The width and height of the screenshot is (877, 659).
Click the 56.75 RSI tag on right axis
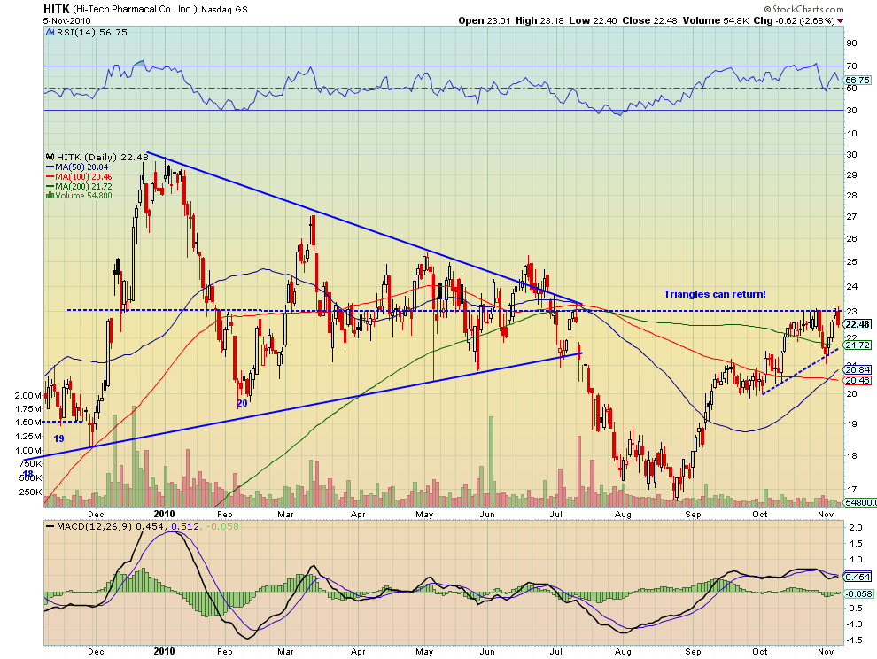[x=858, y=80]
